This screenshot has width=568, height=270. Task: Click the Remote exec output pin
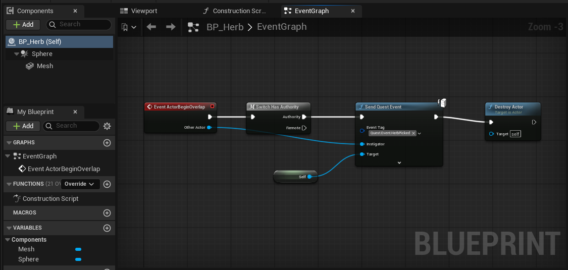click(x=304, y=128)
